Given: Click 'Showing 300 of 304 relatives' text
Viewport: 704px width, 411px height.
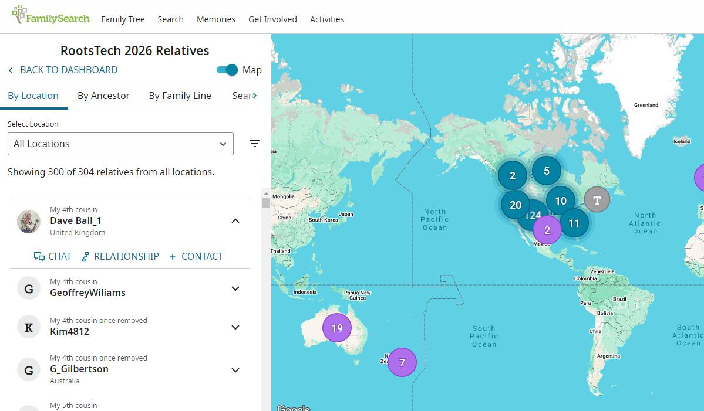Looking at the screenshot, I should tap(111, 172).
